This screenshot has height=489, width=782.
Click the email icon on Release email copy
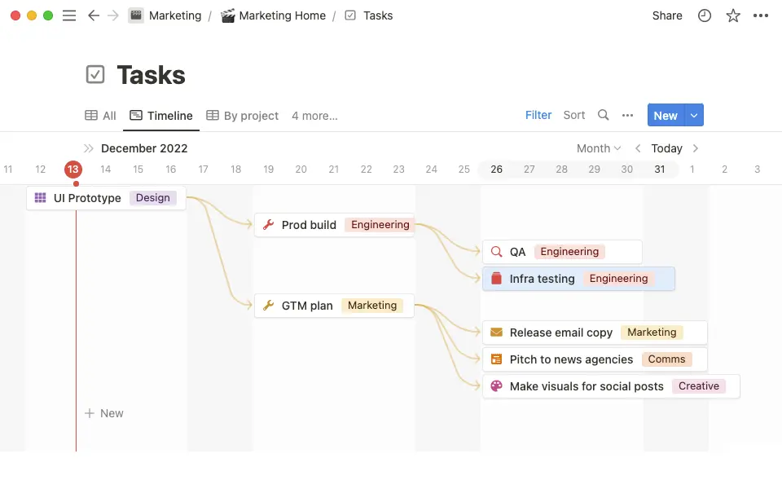point(495,332)
